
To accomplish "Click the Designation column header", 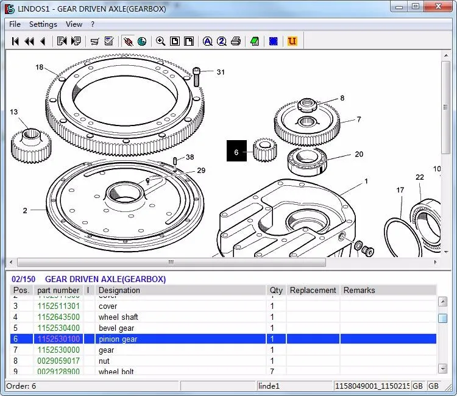I will 180,290.
